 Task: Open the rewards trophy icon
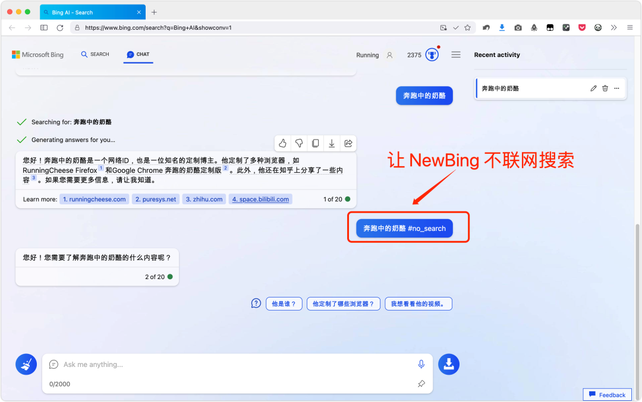(x=432, y=55)
